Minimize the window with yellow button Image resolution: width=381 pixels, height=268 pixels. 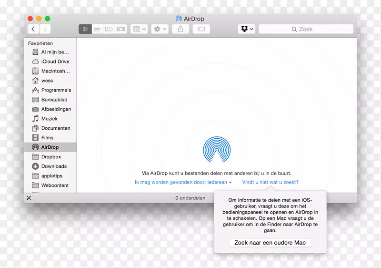tap(39, 19)
